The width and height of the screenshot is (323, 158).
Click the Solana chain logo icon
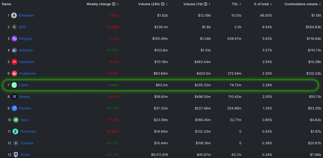pyautogui.click(x=14, y=97)
